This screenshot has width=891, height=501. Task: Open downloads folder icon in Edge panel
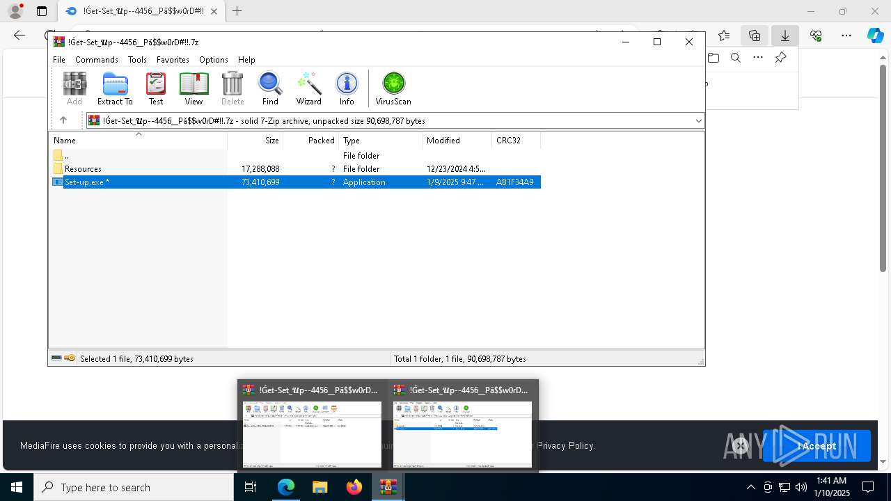[x=713, y=58]
